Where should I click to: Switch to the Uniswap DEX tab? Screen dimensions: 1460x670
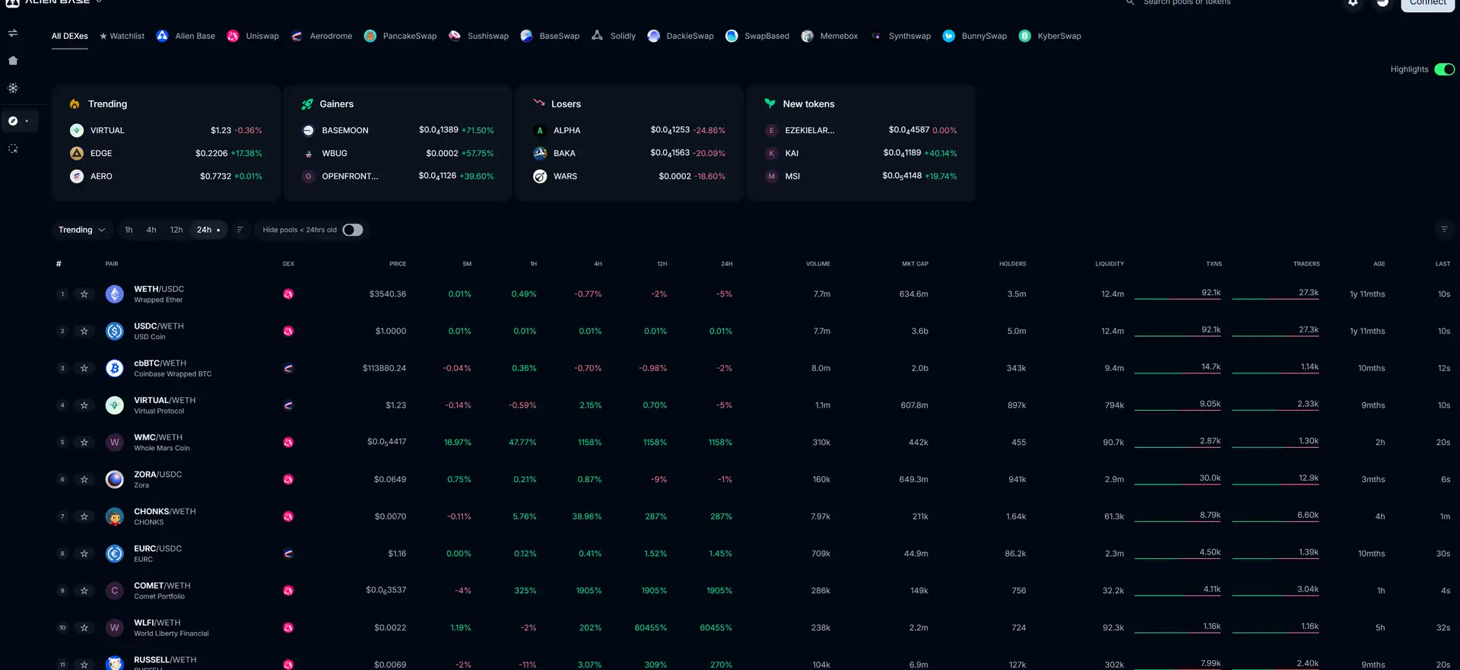[253, 36]
